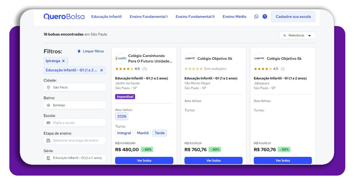This screenshot has height=186, width=355.
Task: Click the Cadastre sua escola button
Action: click(x=293, y=16)
